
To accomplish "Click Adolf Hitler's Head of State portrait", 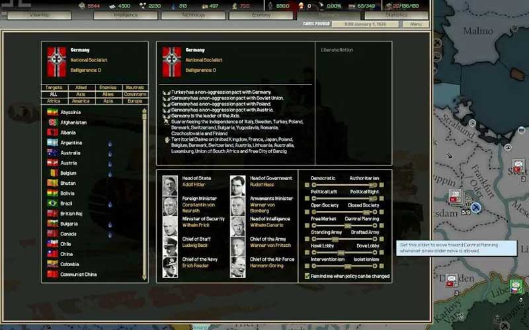I will [x=170, y=185].
